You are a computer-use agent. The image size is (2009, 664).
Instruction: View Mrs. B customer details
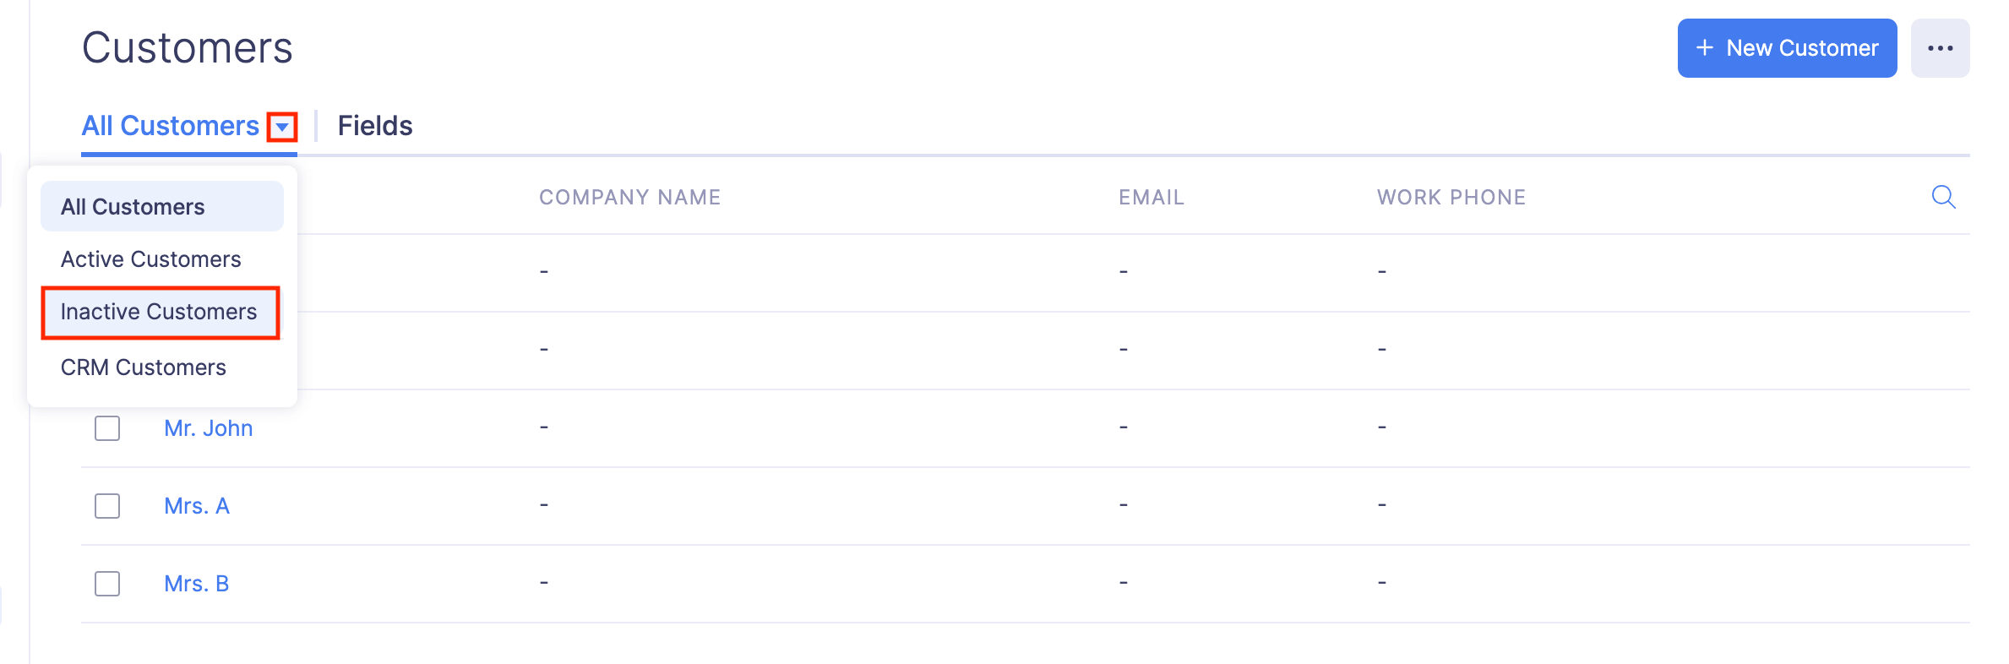click(x=197, y=584)
